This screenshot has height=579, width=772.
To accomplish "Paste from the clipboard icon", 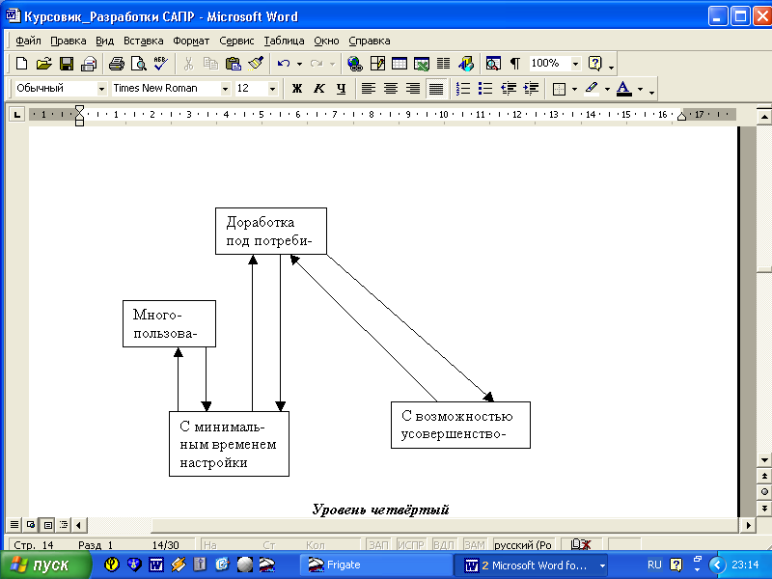I will coord(233,64).
